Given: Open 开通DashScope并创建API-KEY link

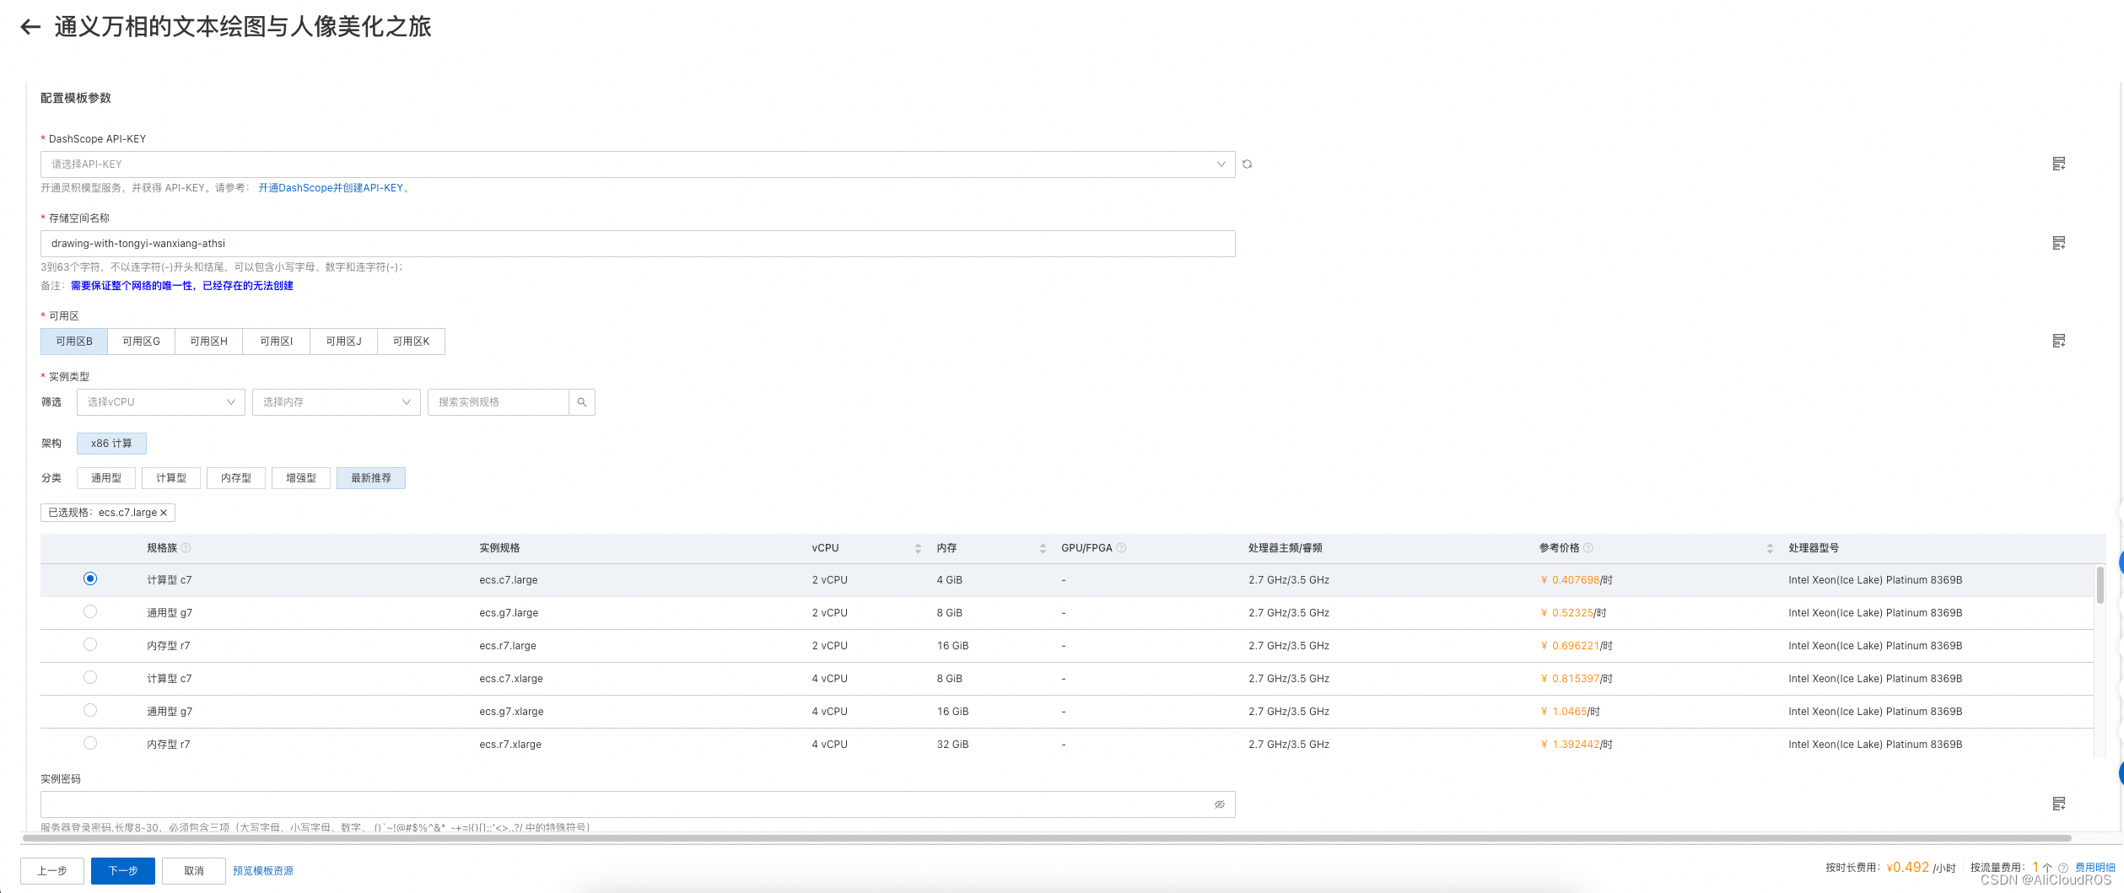Looking at the screenshot, I should pos(331,188).
